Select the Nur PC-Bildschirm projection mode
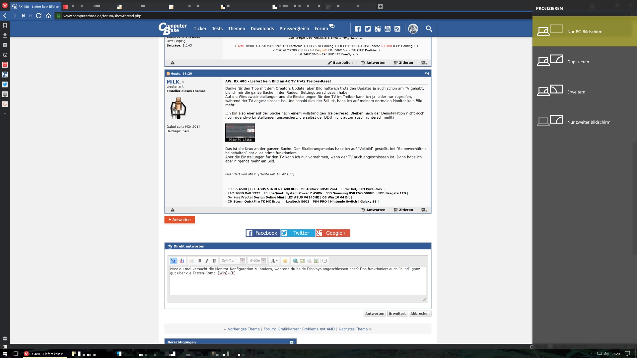This screenshot has height=358, width=637. click(584, 31)
